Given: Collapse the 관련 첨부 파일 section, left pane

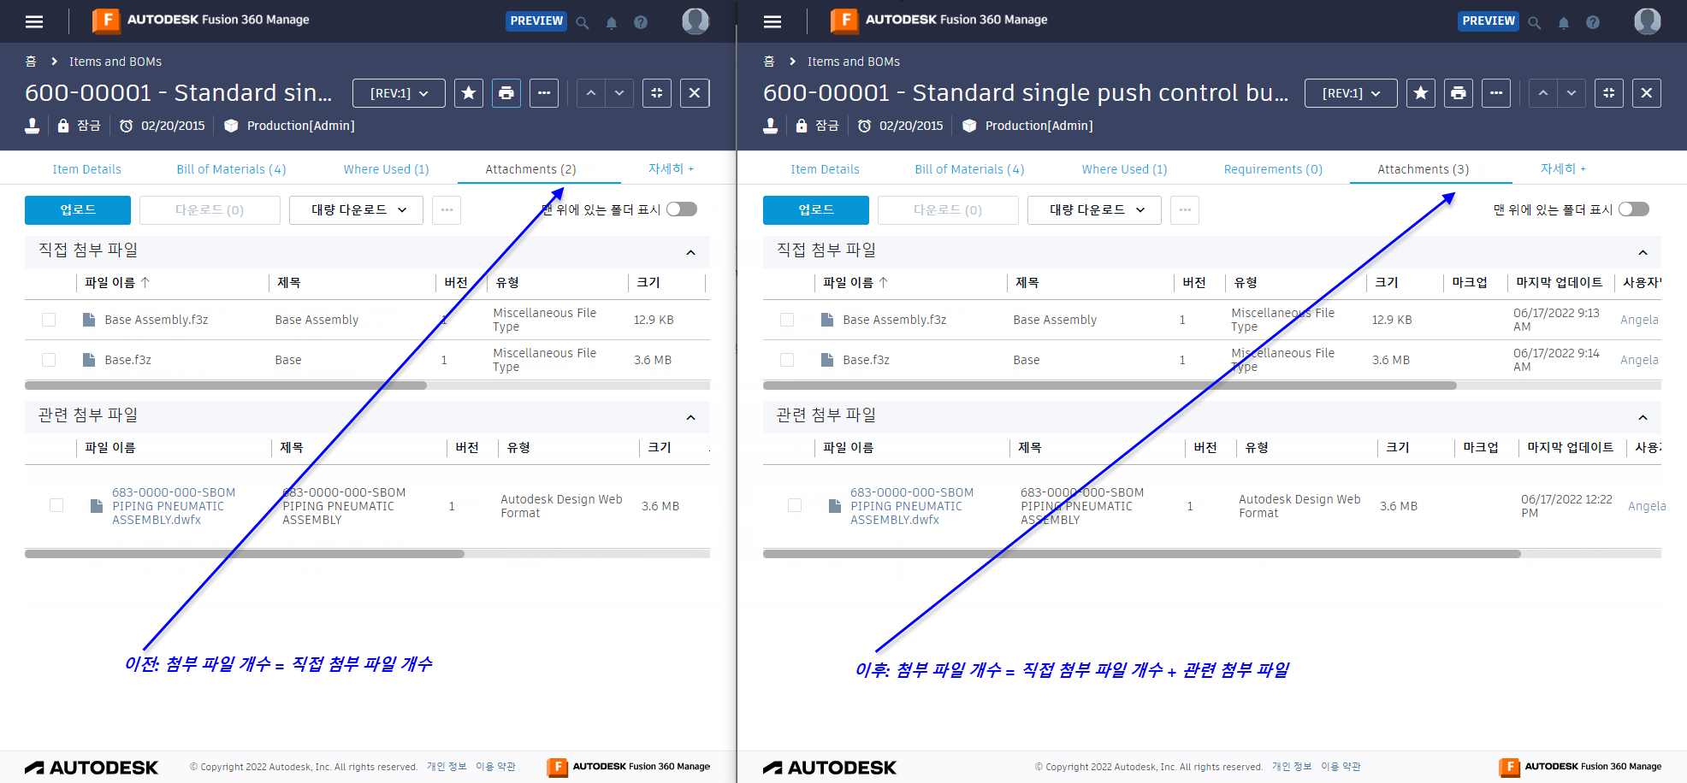Looking at the screenshot, I should point(691,417).
